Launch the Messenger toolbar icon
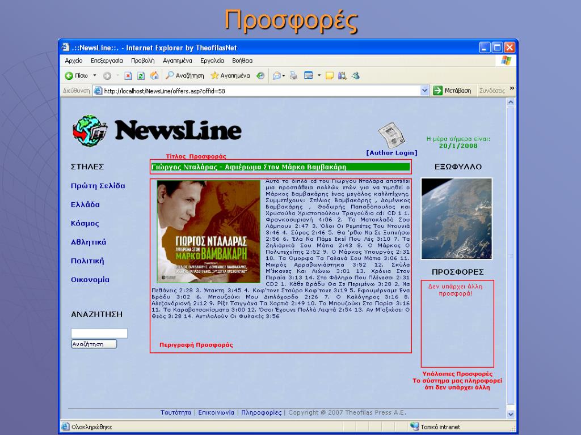The image size is (581, 435). (356, 76)
